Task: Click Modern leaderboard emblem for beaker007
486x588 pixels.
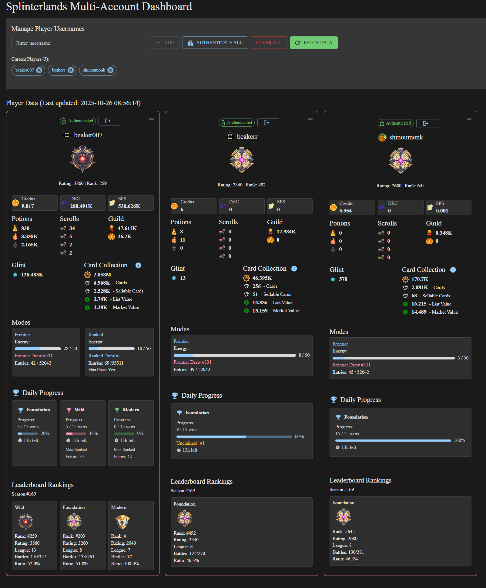Action: [x=122, y=521]
